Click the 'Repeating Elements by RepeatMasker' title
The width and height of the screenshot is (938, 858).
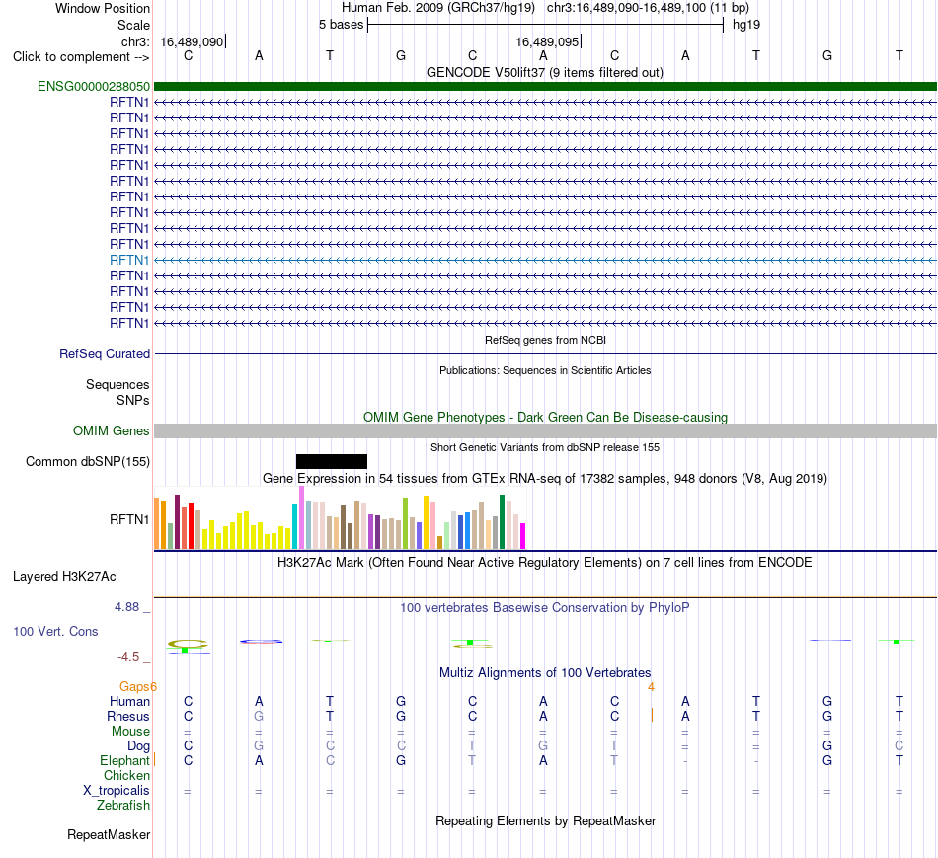[x=545, y=820]
